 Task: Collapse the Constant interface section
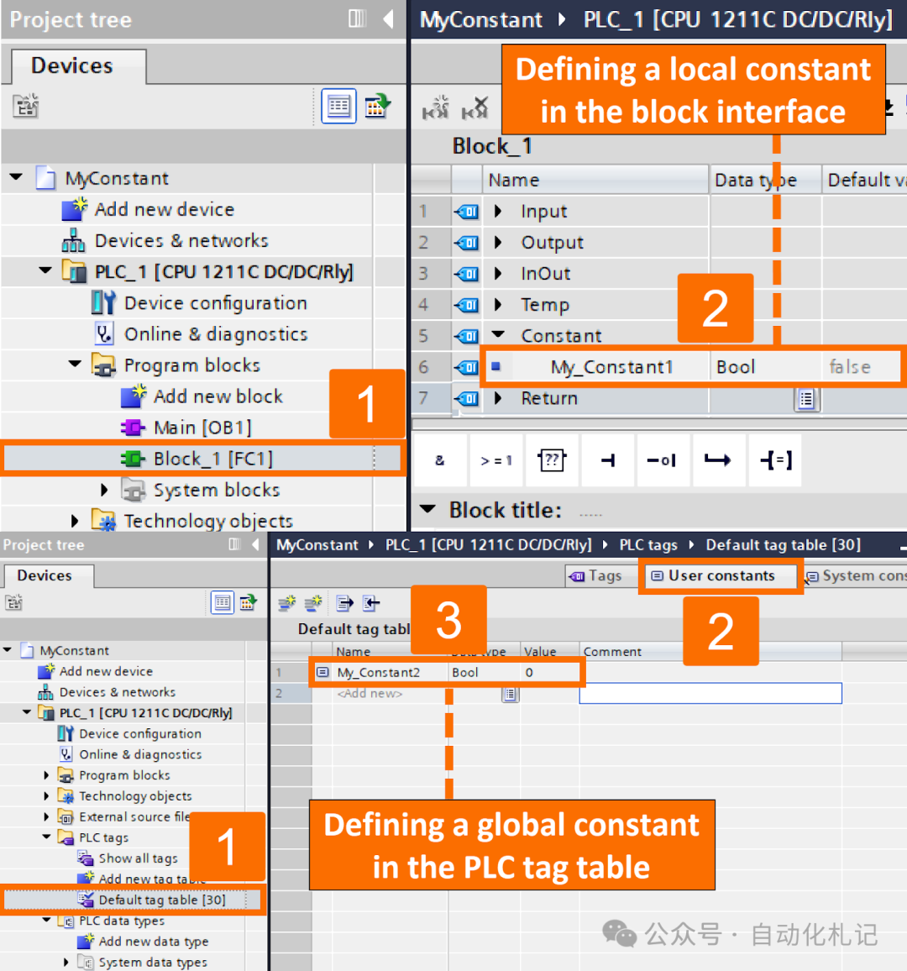(x=498, y=335)
